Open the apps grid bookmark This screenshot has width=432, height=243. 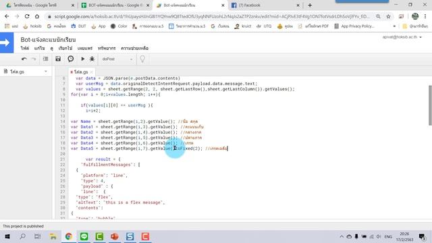pos(11,26)
